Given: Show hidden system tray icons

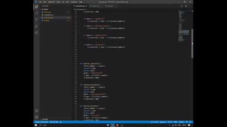Looking at the screenshot, I should tap(170, 125).
